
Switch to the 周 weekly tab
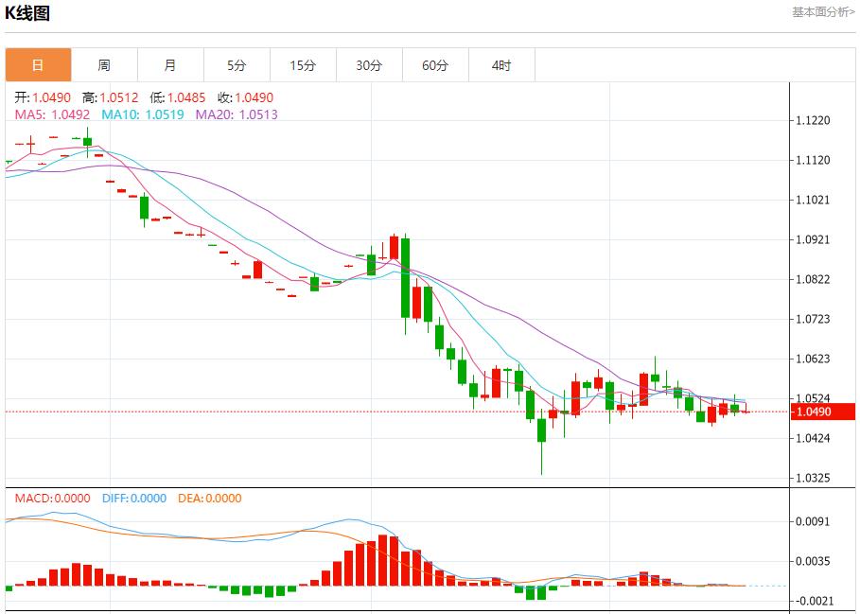104,65
